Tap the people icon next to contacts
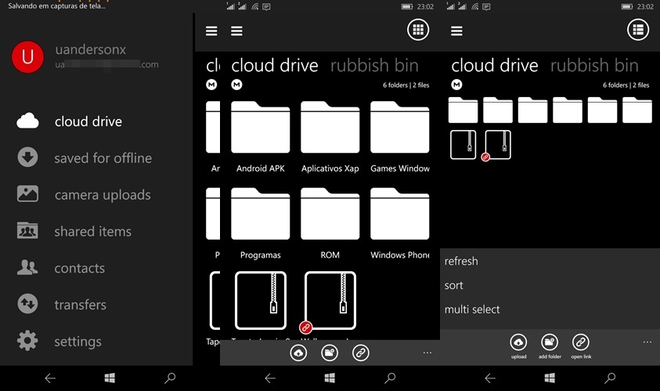The image size is (660, 391). [x=27, y=267]
